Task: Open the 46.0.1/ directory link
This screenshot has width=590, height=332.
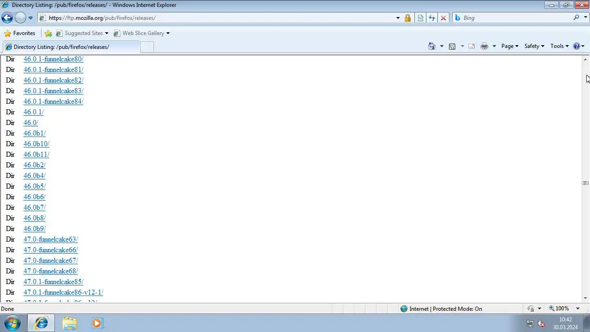Action: tap(34, 112)
